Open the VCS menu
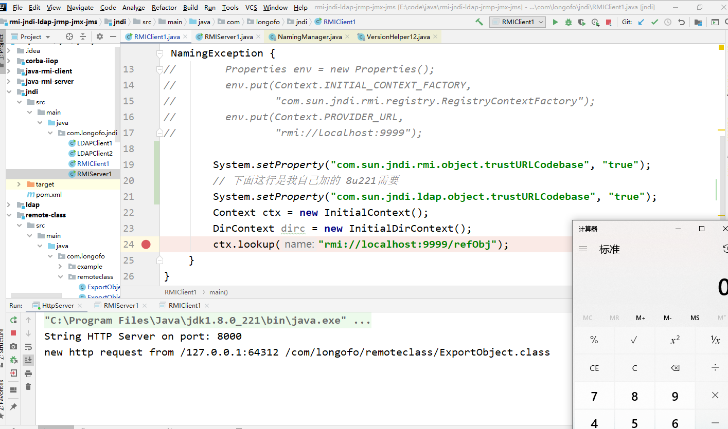This screenshot has width=728, height=429. (251, 7)
